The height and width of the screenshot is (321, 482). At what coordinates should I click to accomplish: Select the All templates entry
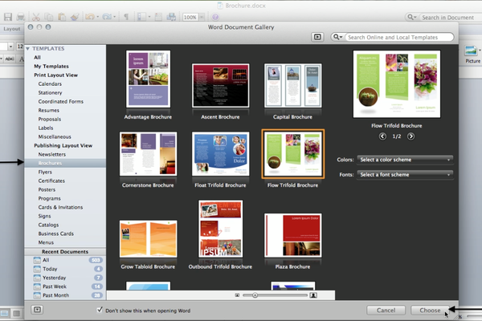[37, 58]
